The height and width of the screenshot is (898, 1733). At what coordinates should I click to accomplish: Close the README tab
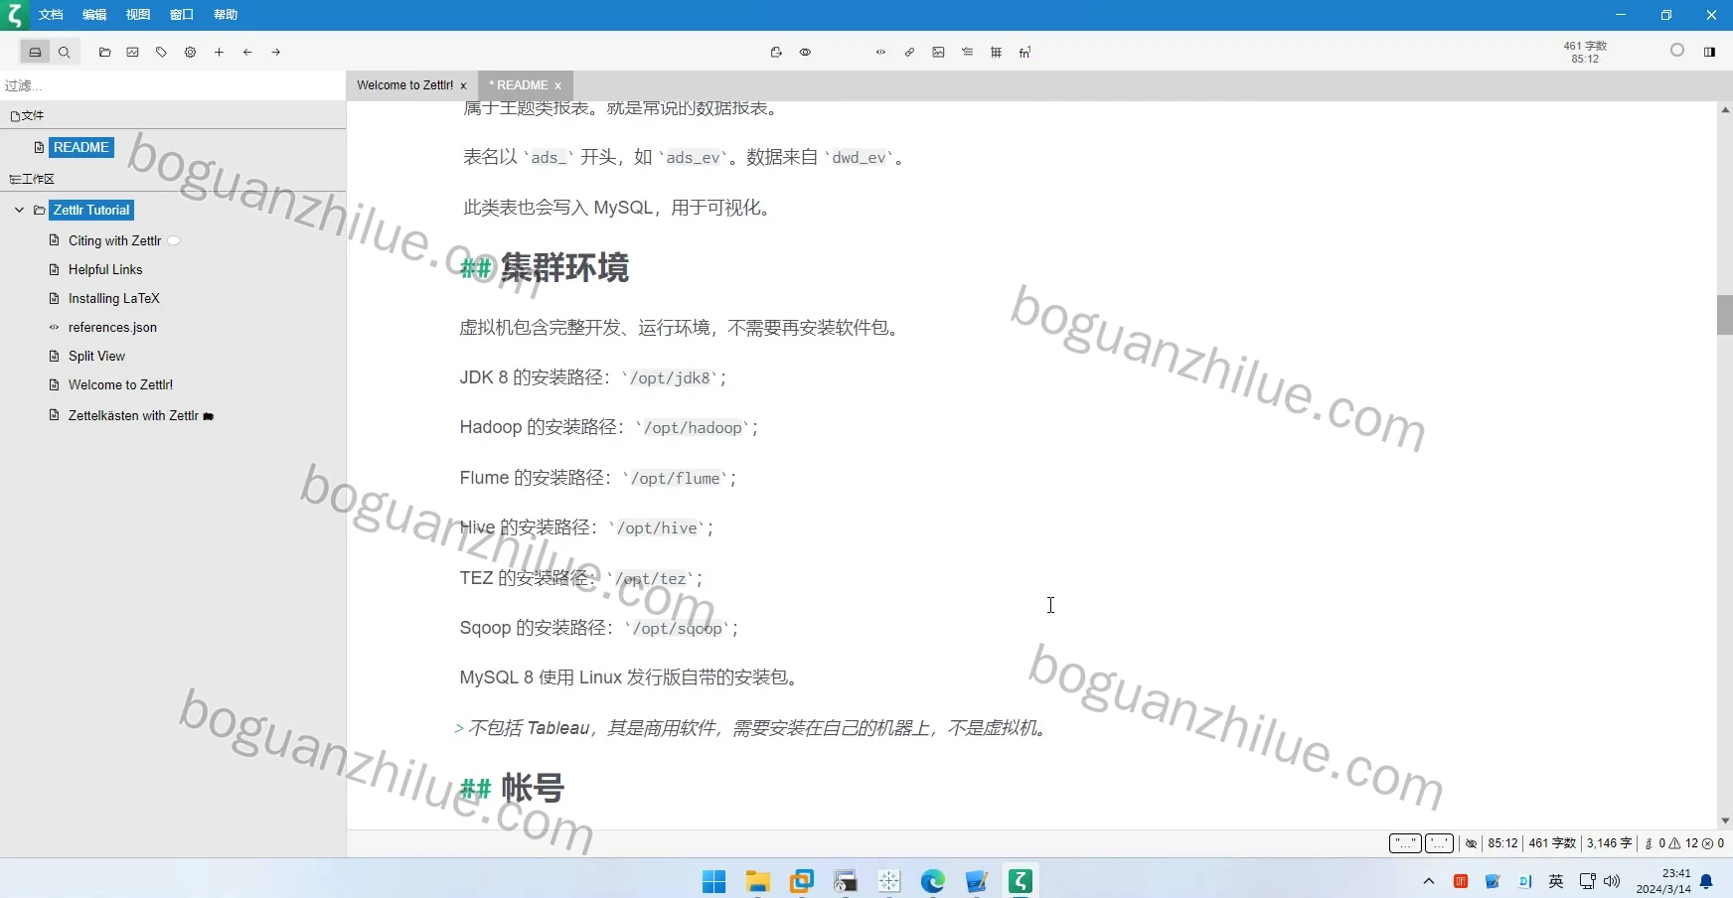click(x=557, y=86)
